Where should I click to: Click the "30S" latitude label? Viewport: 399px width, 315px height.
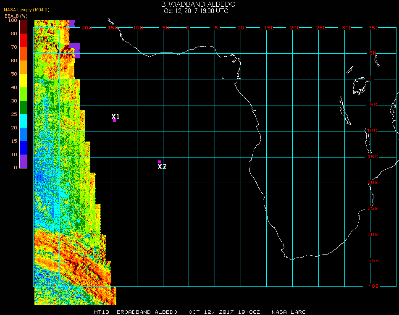pos(373,235)
